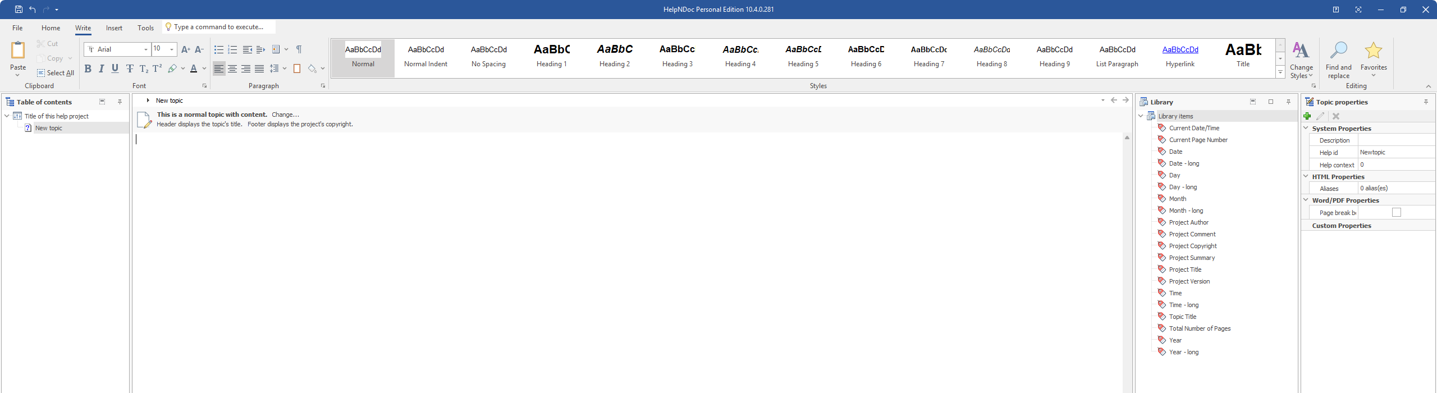1437x393 pixels.
Task: Toggle show paragraph marks (pilcrow)
Action: click(x=299, y=49)
